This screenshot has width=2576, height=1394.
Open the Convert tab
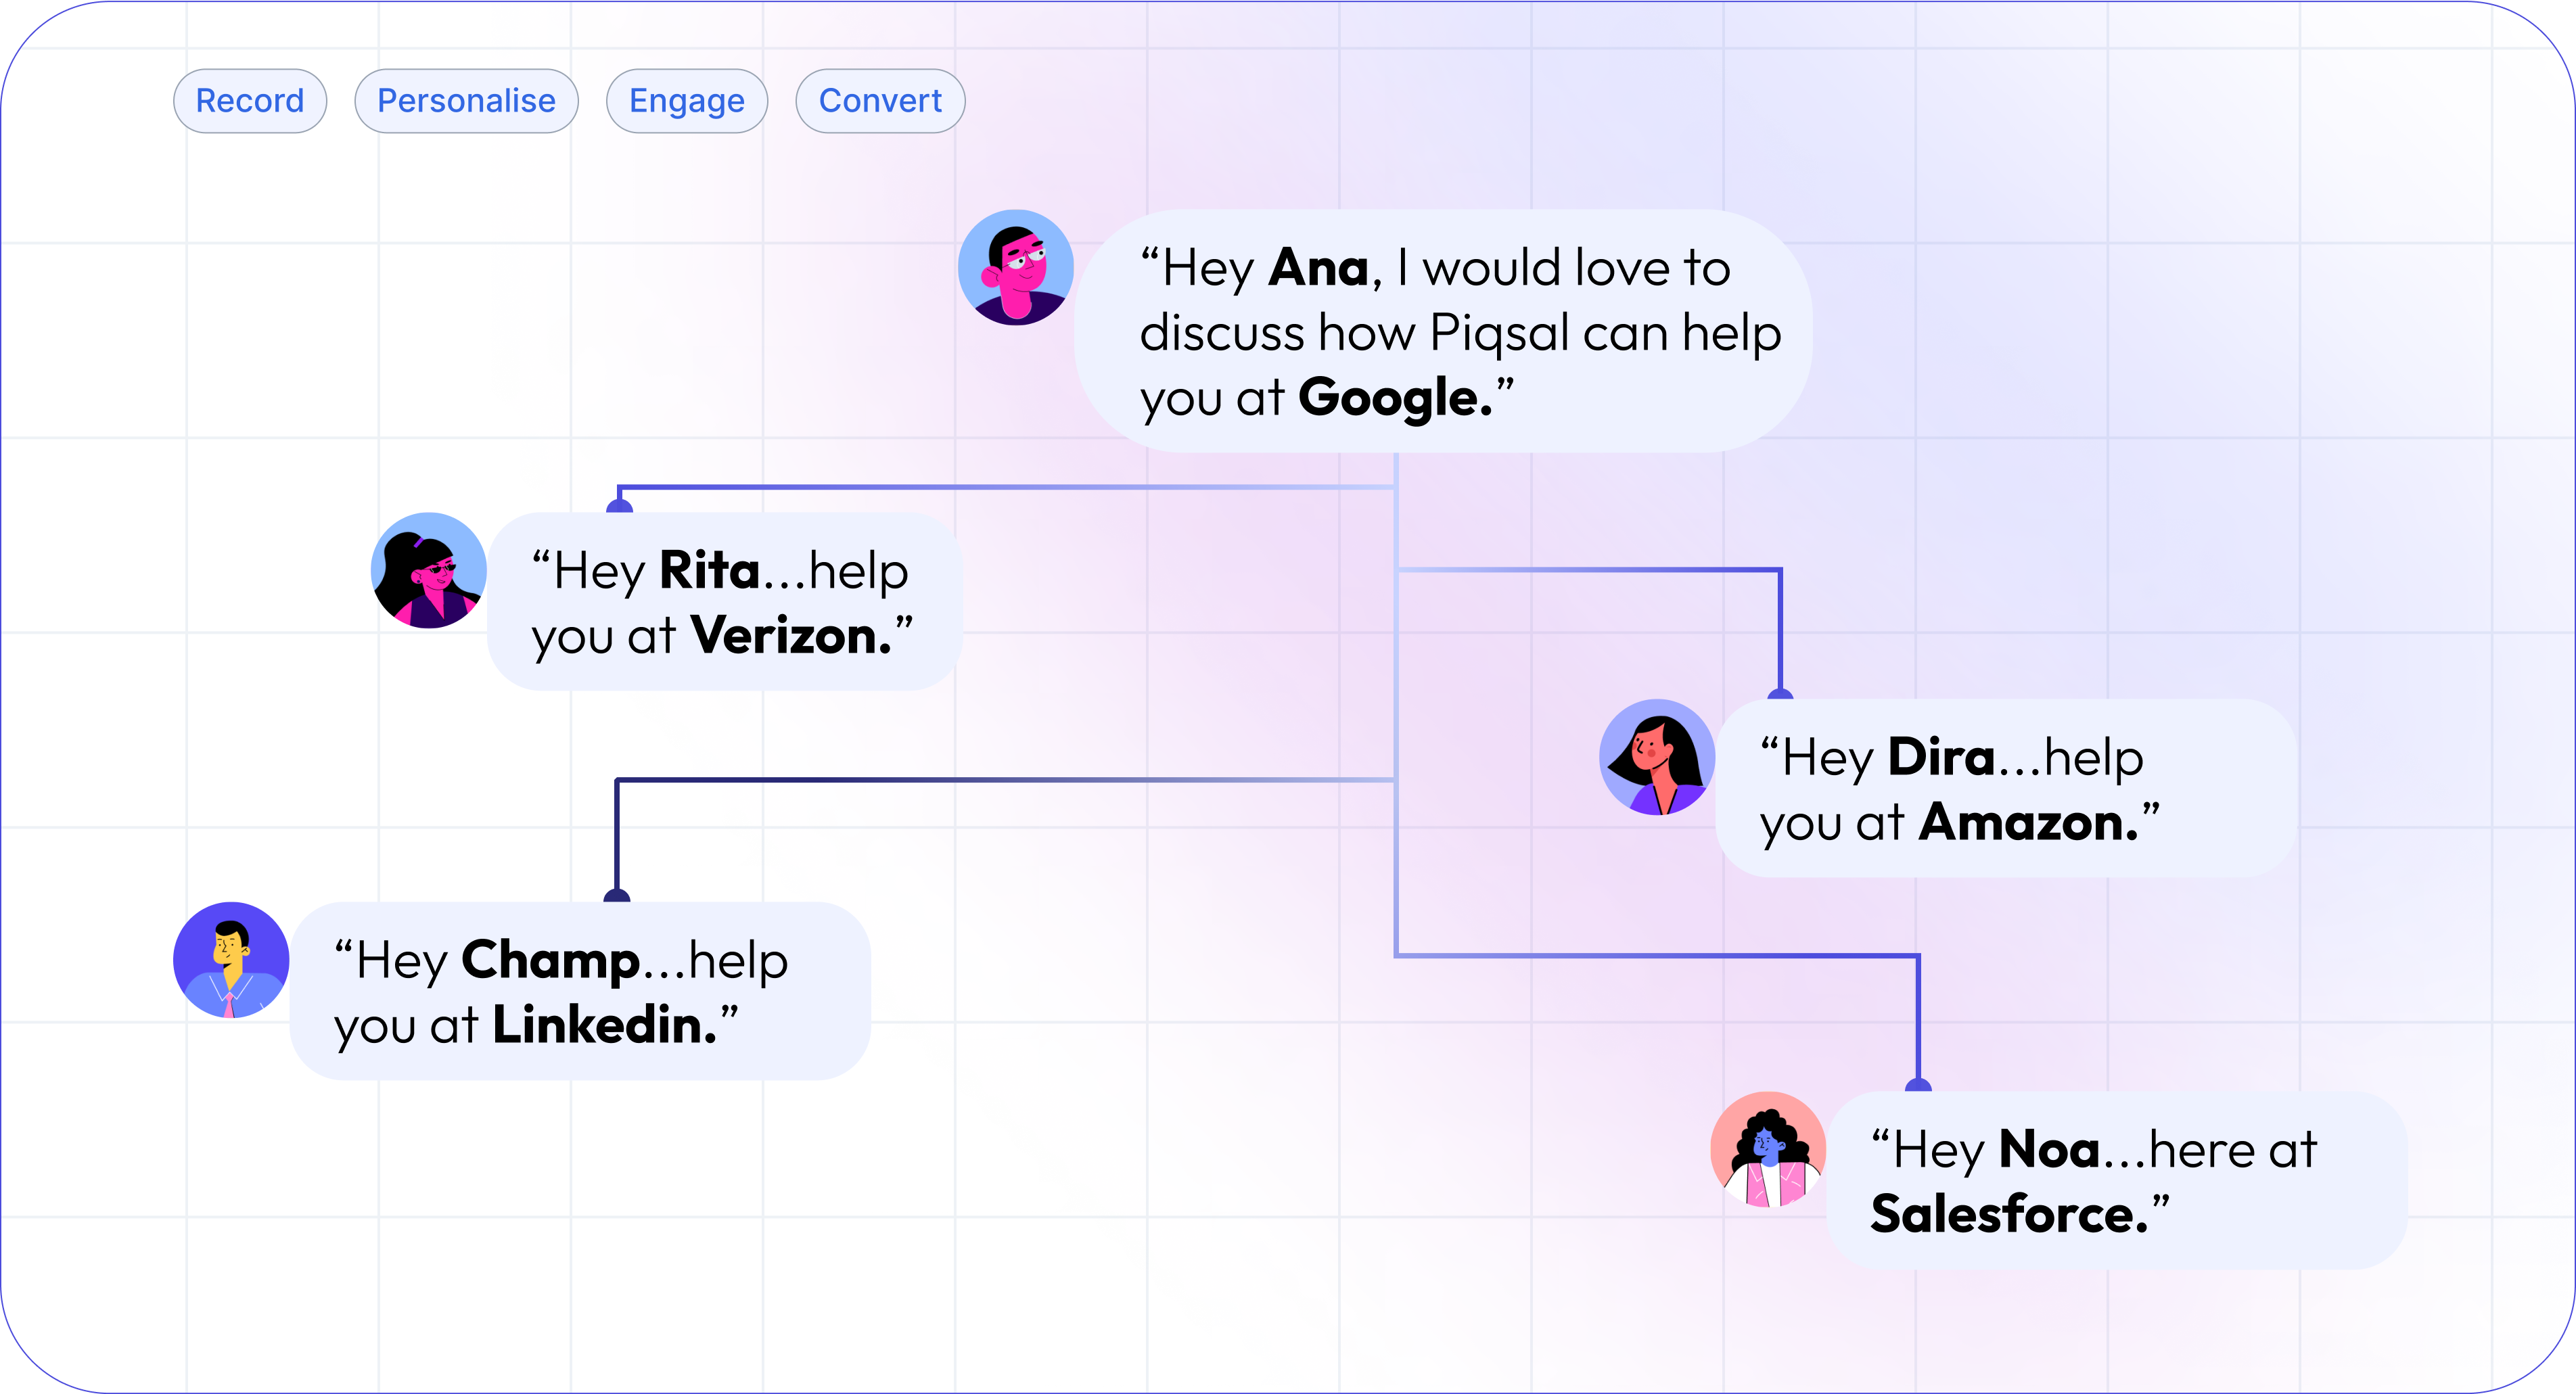[x=880, y=101]
